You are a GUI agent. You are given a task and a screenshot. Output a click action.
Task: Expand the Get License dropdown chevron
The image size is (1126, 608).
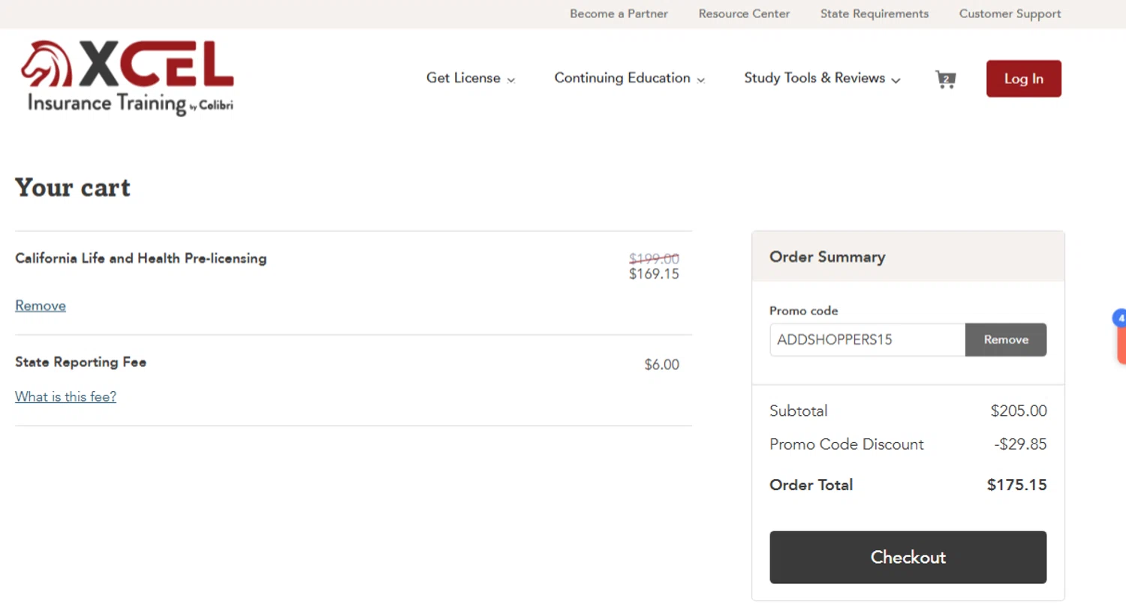click(x=511, y=80)
